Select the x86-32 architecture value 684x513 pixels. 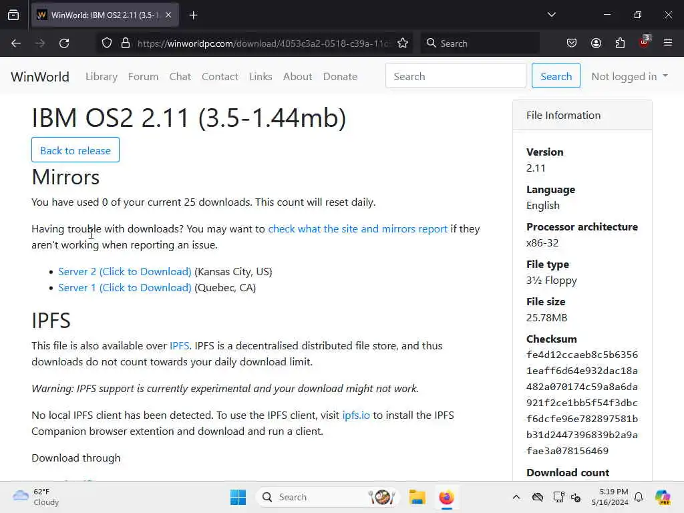pos(542,243)
